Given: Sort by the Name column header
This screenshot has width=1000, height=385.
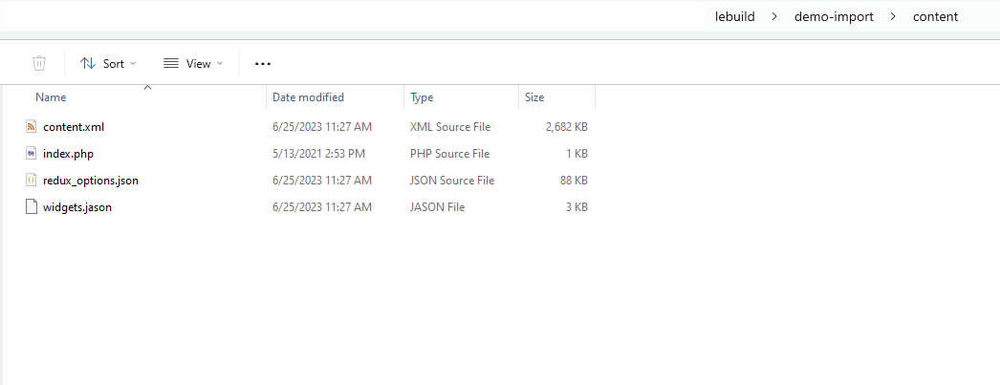Looking at the screenshot, I should point(51,97).
